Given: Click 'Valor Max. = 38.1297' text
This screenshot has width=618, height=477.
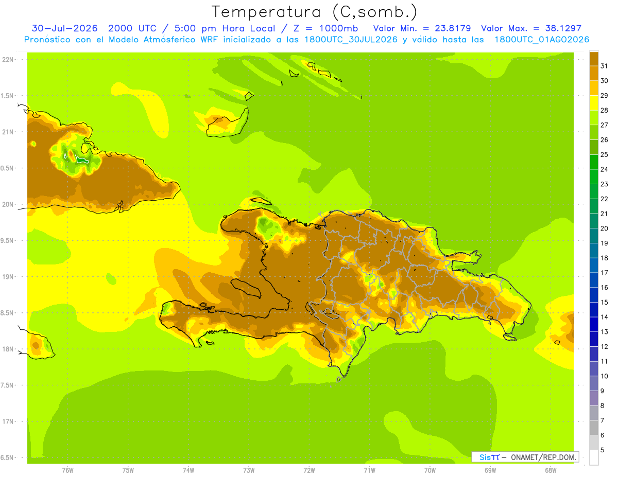Looking at the screenshot, I should tap(531, 28).
